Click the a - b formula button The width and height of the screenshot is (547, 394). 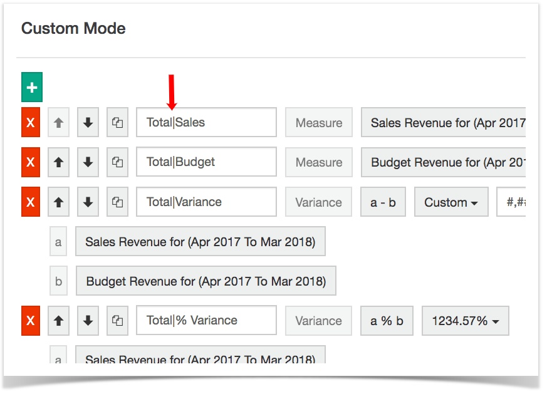click(383, 202)
